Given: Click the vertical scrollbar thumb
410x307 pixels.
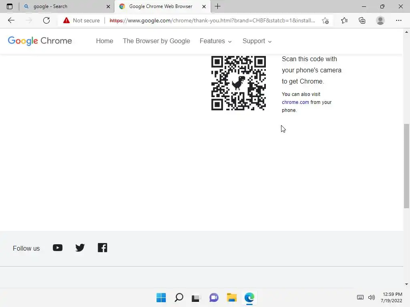Looking at the screenshot, I should coord(406,166).
